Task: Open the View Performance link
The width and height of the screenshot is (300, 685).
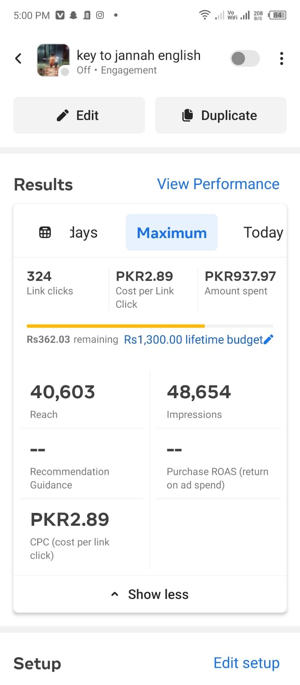Action: point(218,184)
